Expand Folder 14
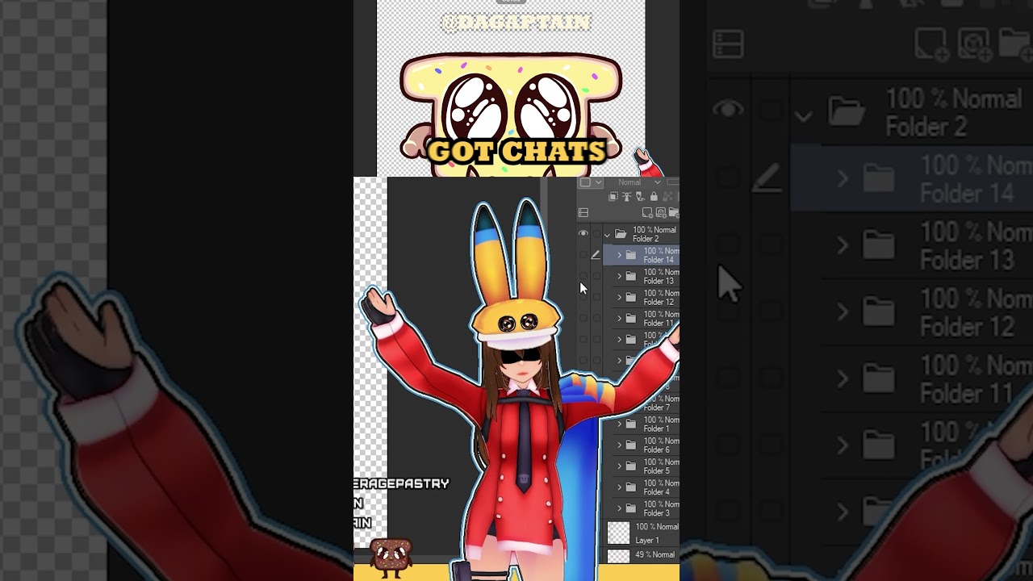Viewport: 1033px width, 581px height. (619, 255)
